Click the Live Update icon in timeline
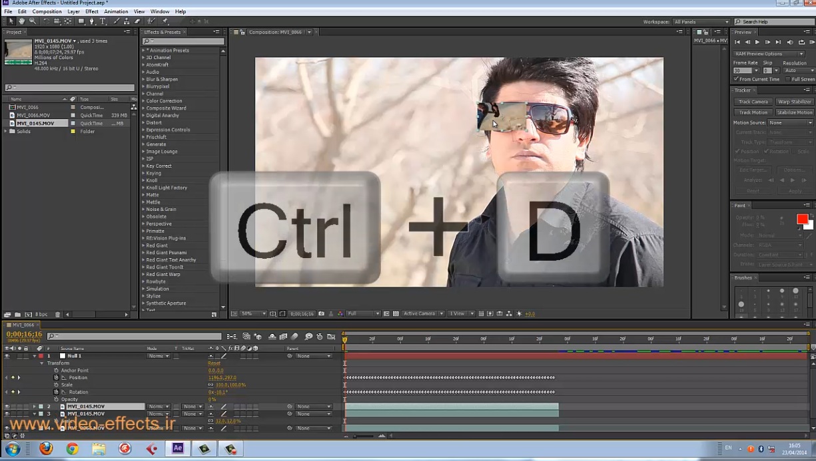Viewport: 816px width, 461px height. 246,337
